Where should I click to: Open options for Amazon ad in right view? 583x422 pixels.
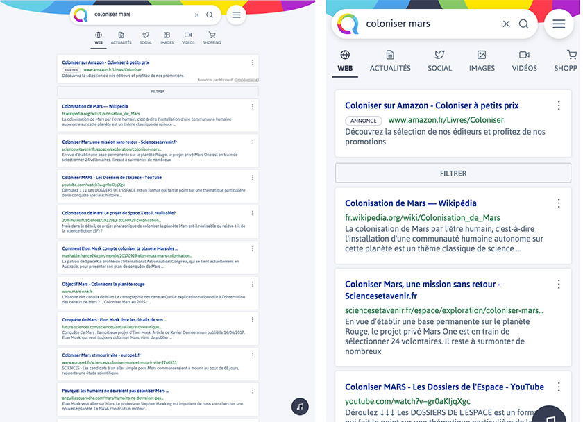(x=559, y=105)
